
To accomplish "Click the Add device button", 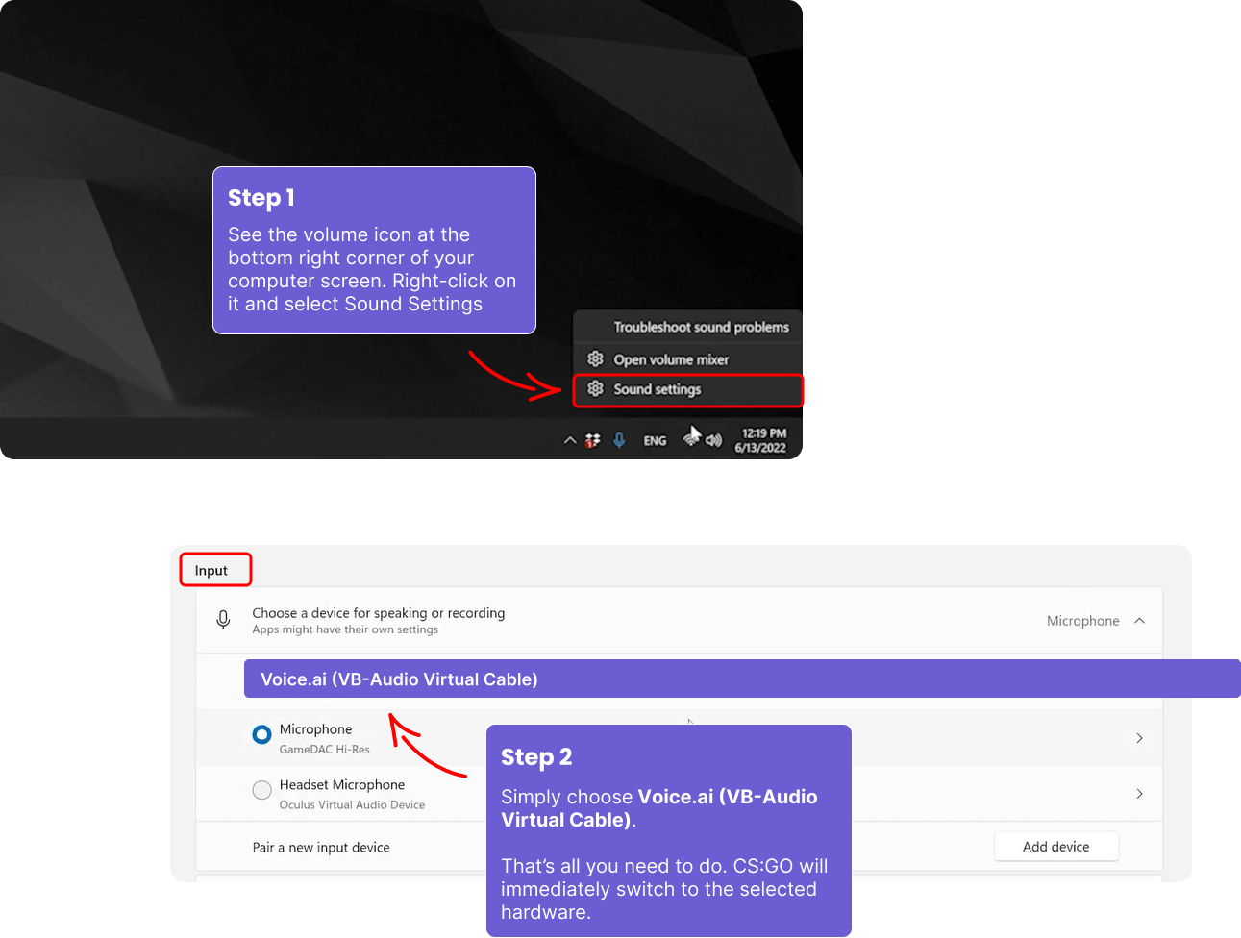I will [x=1056, y=847].
